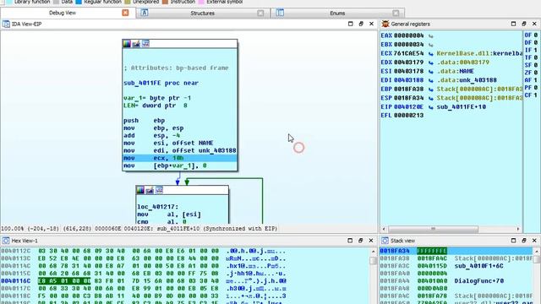Float the IDA View-EIP panel
The width and height of the screenshot is (541, 304).
point(361,24)
